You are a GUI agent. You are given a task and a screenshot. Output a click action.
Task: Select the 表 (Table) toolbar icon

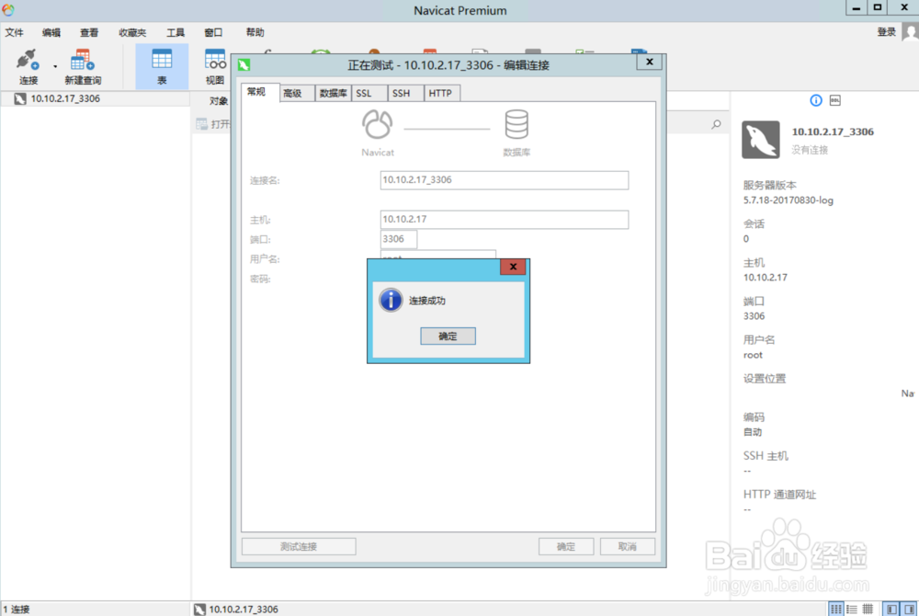(x=162, y=66)
